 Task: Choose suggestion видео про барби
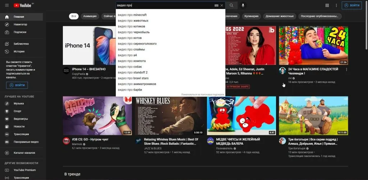[170, 90]
